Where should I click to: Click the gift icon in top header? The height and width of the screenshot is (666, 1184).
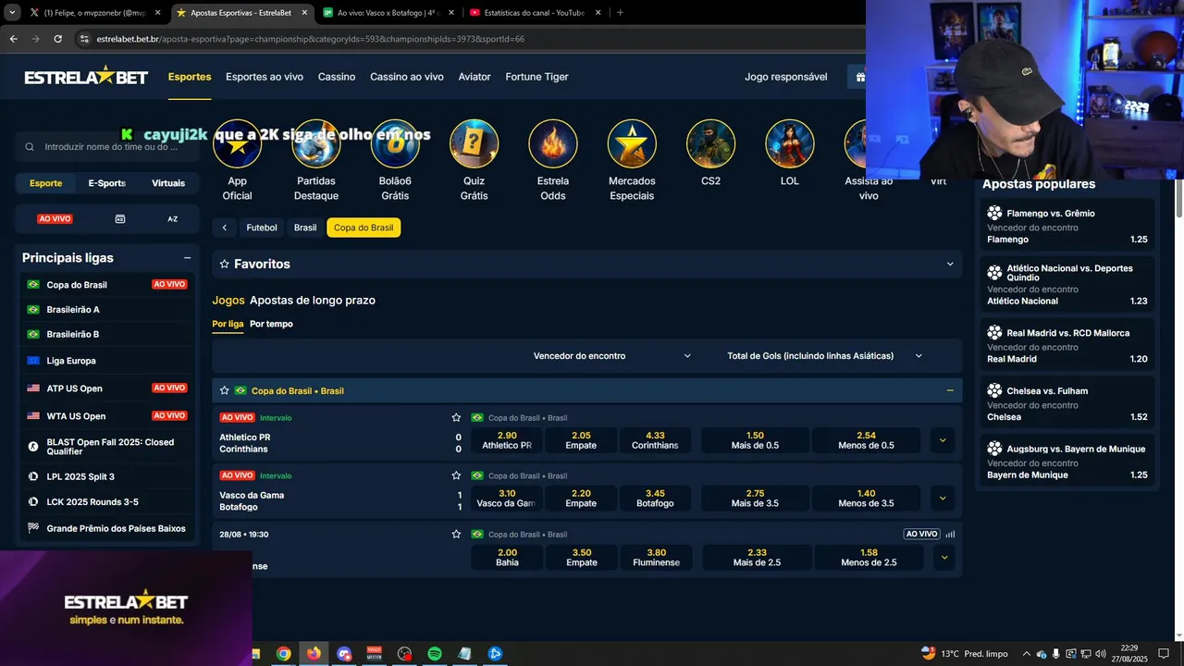tap(860, 77)
